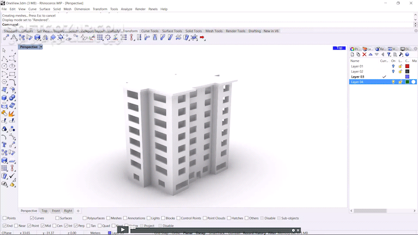Image resolution: width=418 pixels, height=235 pixels.
Task: Open the Surface Tools toolbar tab
Action: [x=172, y=31]
